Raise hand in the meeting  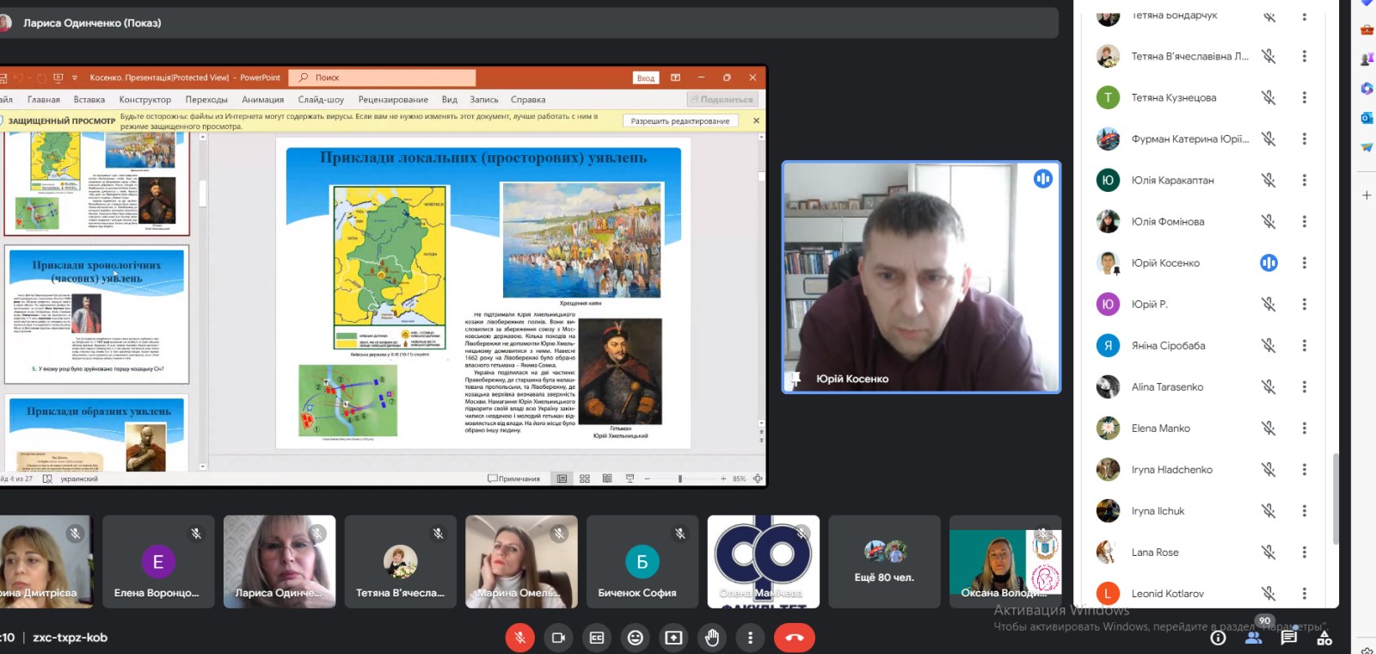[712, 638]
